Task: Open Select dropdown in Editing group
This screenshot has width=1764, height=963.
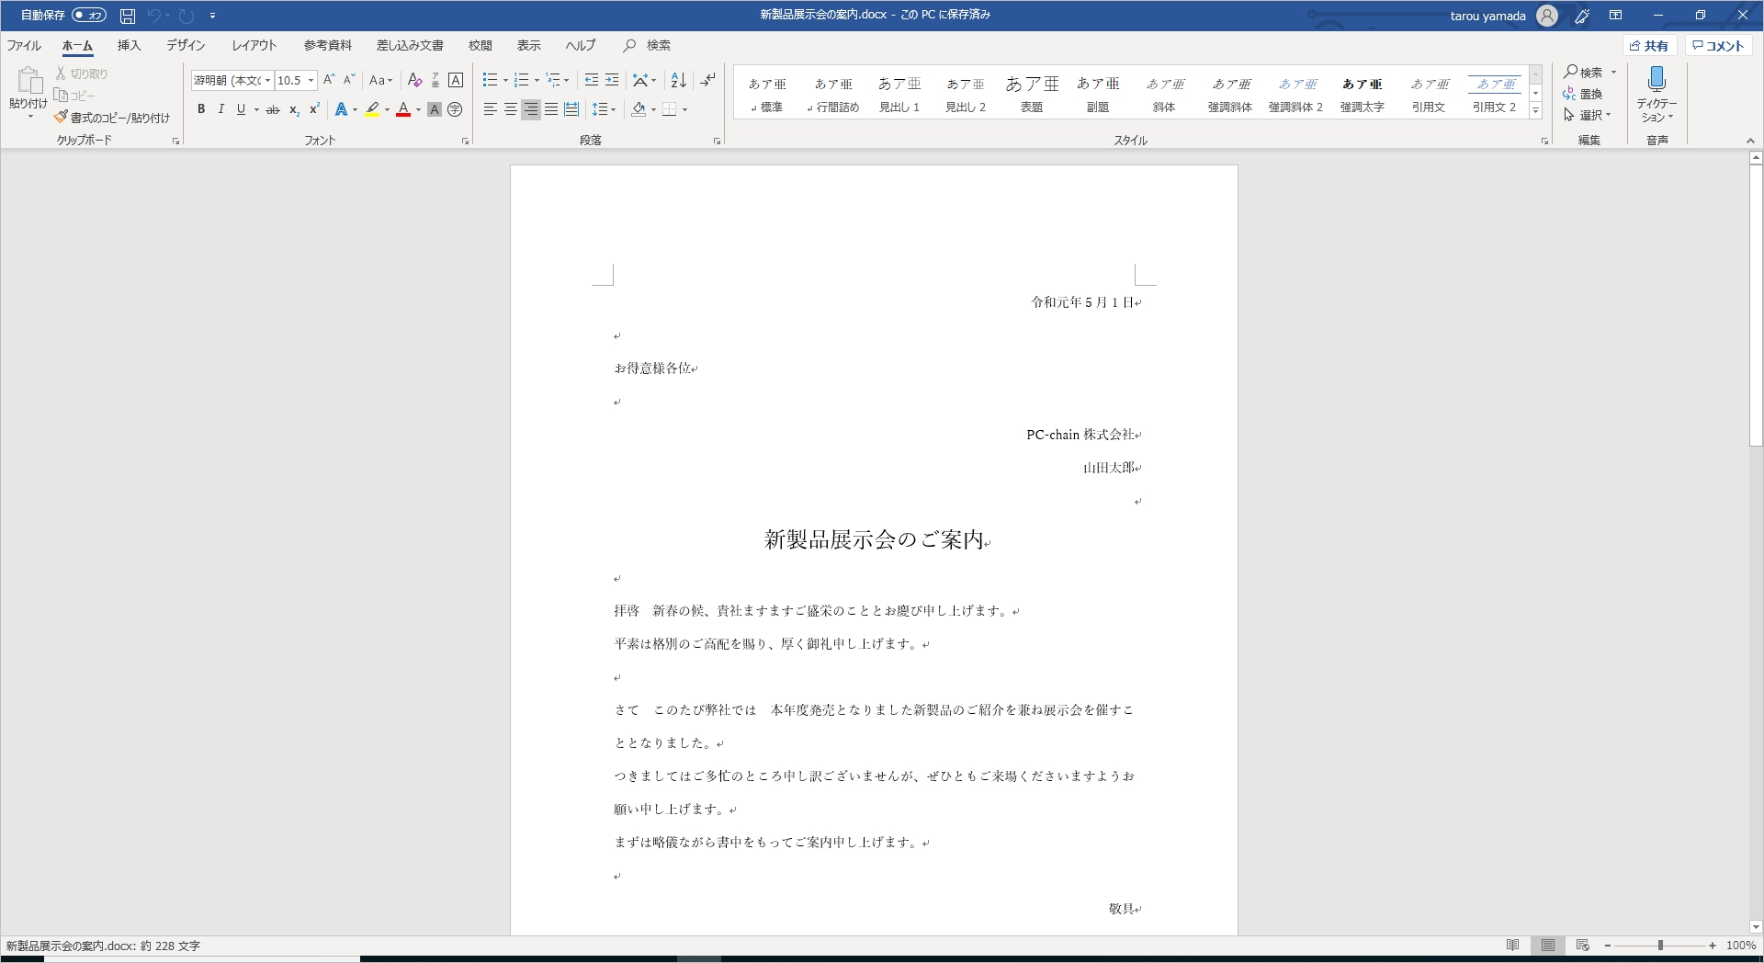Action: (1589, 115)
